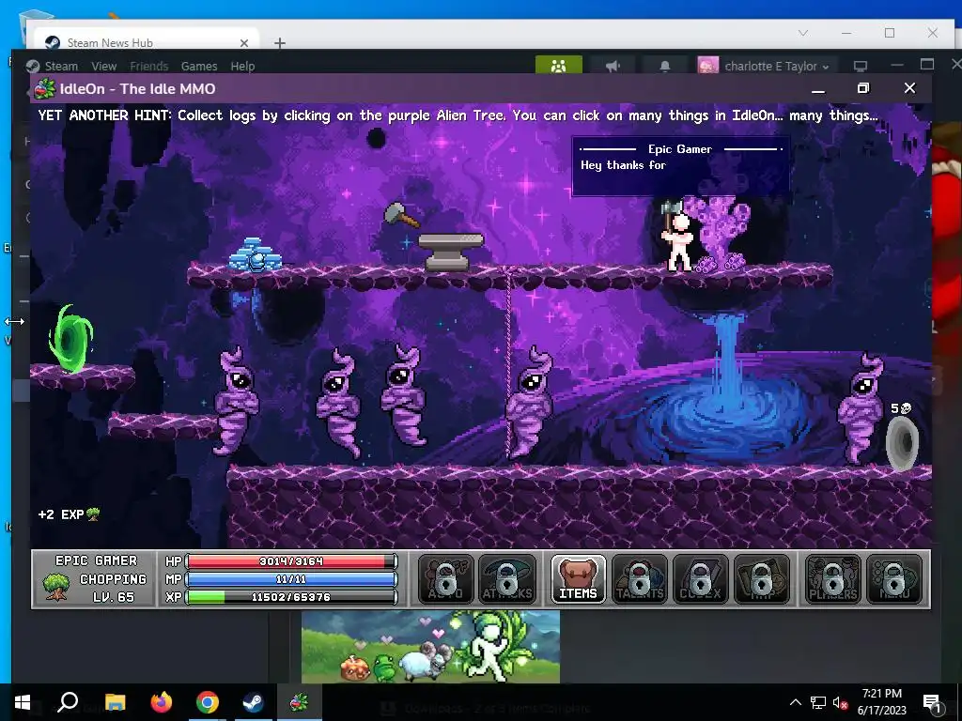This screenshot has width=962, height=721.
Task: Open a new browser tab
Action: [x=280, y=43]
